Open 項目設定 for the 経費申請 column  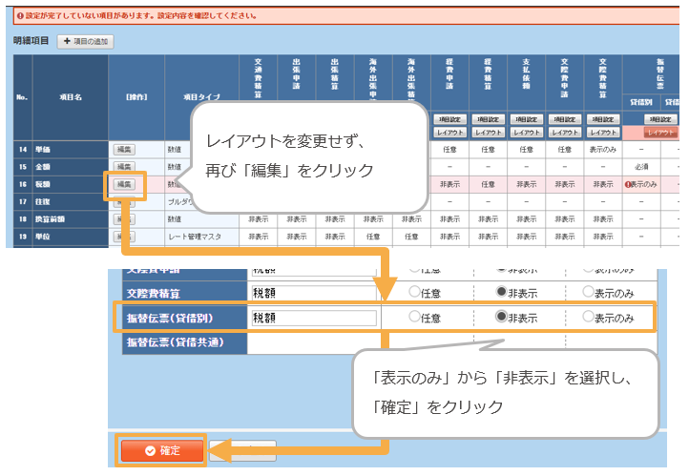click(449, 119)
